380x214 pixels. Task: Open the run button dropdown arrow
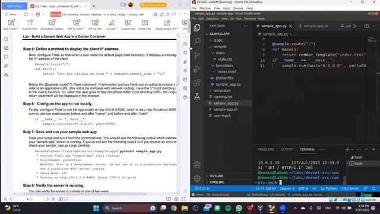click(360, 26)
